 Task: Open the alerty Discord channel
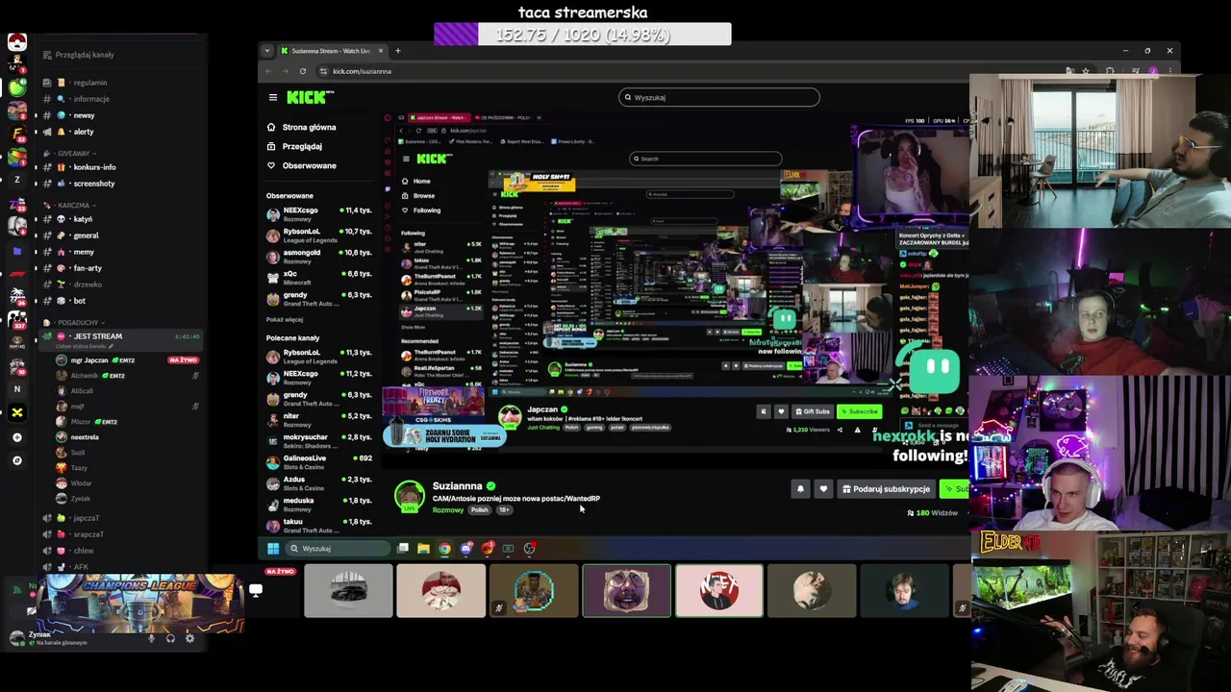(84, 132)
